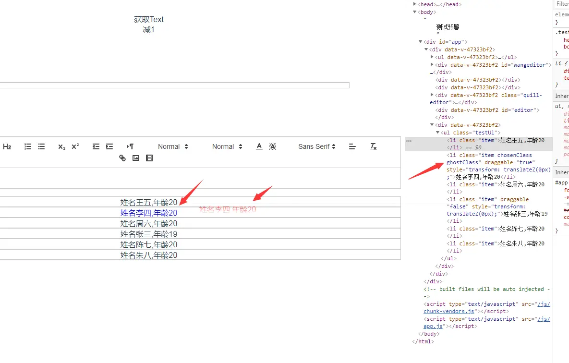Apply subscript formatting
The width and height of the screenshot is (569, 363).
tap(62, 146)
